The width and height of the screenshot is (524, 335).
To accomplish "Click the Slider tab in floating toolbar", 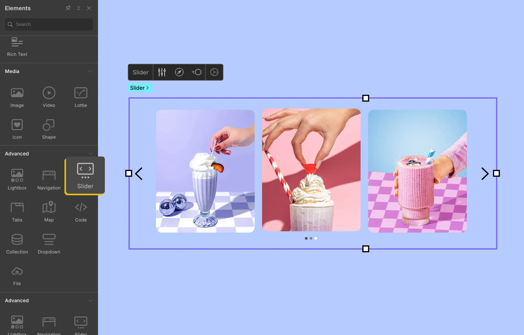I will [x=140, y=72].
